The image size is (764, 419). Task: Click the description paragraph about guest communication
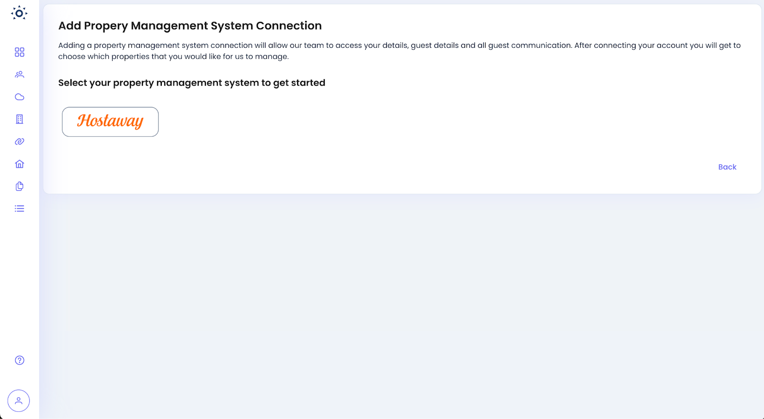pyautogui.click(x=400, y=51)
